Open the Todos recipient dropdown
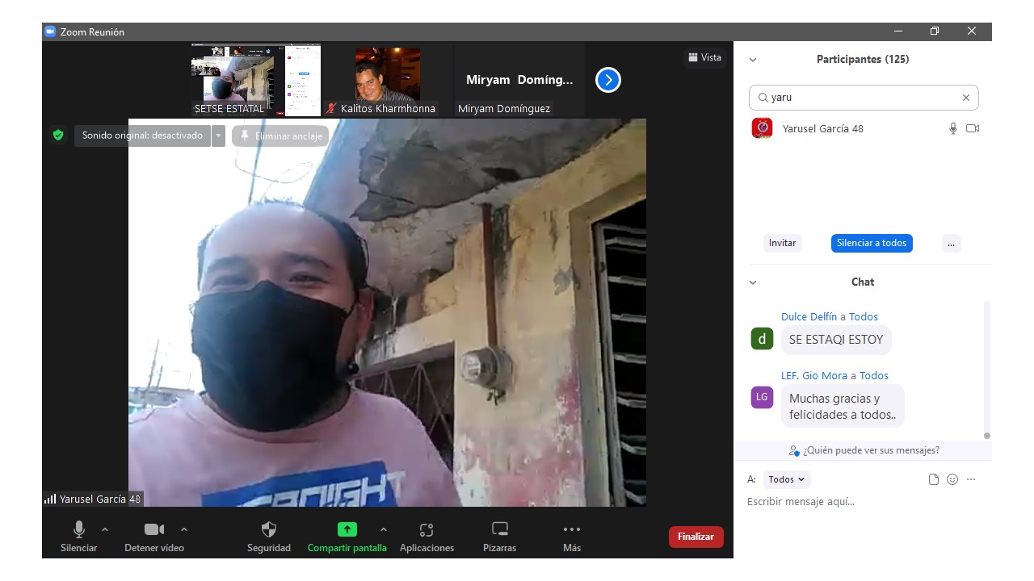This screenshot has width=1034, height=581. (787, 479)
